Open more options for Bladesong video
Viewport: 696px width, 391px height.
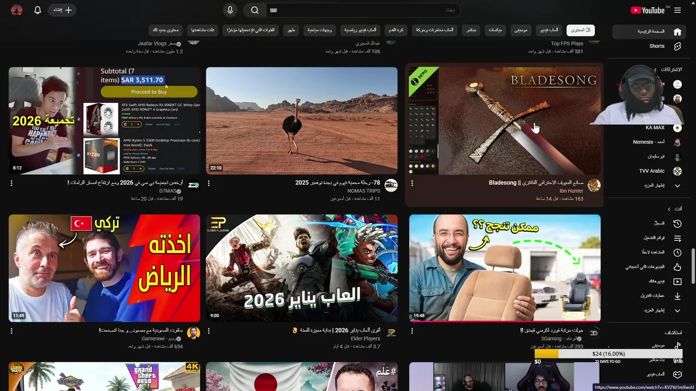412,184
